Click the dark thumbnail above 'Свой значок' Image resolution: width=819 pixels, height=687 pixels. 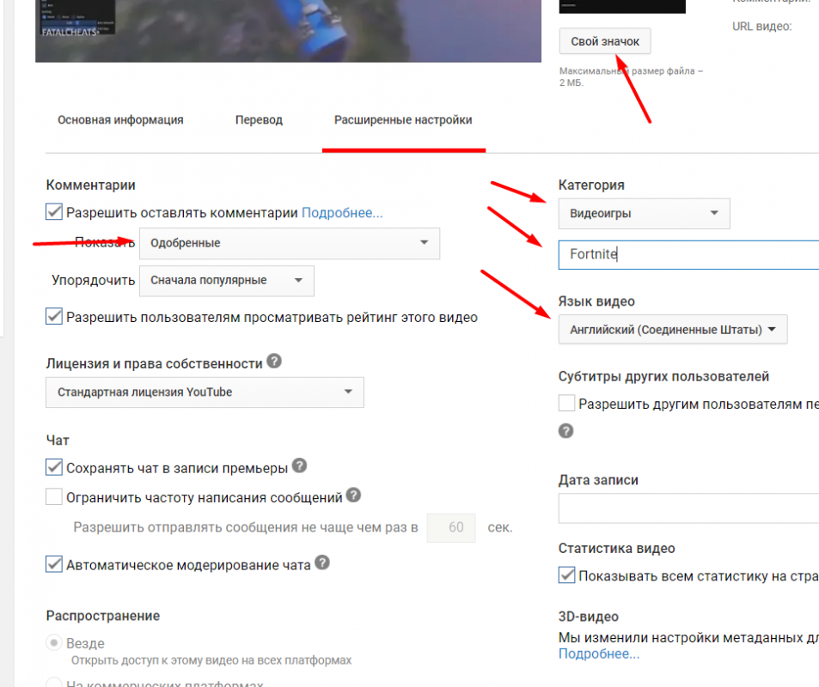click(x=622, y=7)
